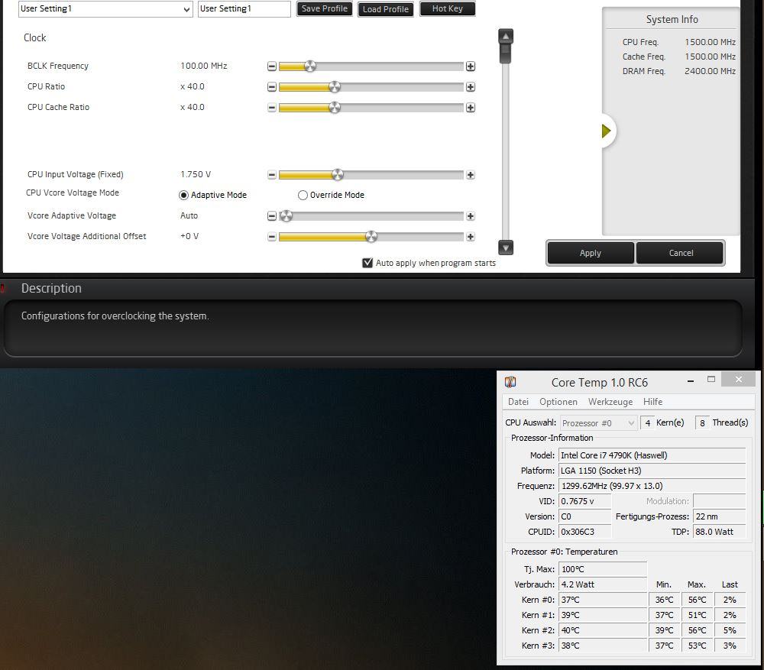This screenshot has width=764, height=670.
Task: Click the CPU Ratio slider handle
Action: (x=335, y=87)
